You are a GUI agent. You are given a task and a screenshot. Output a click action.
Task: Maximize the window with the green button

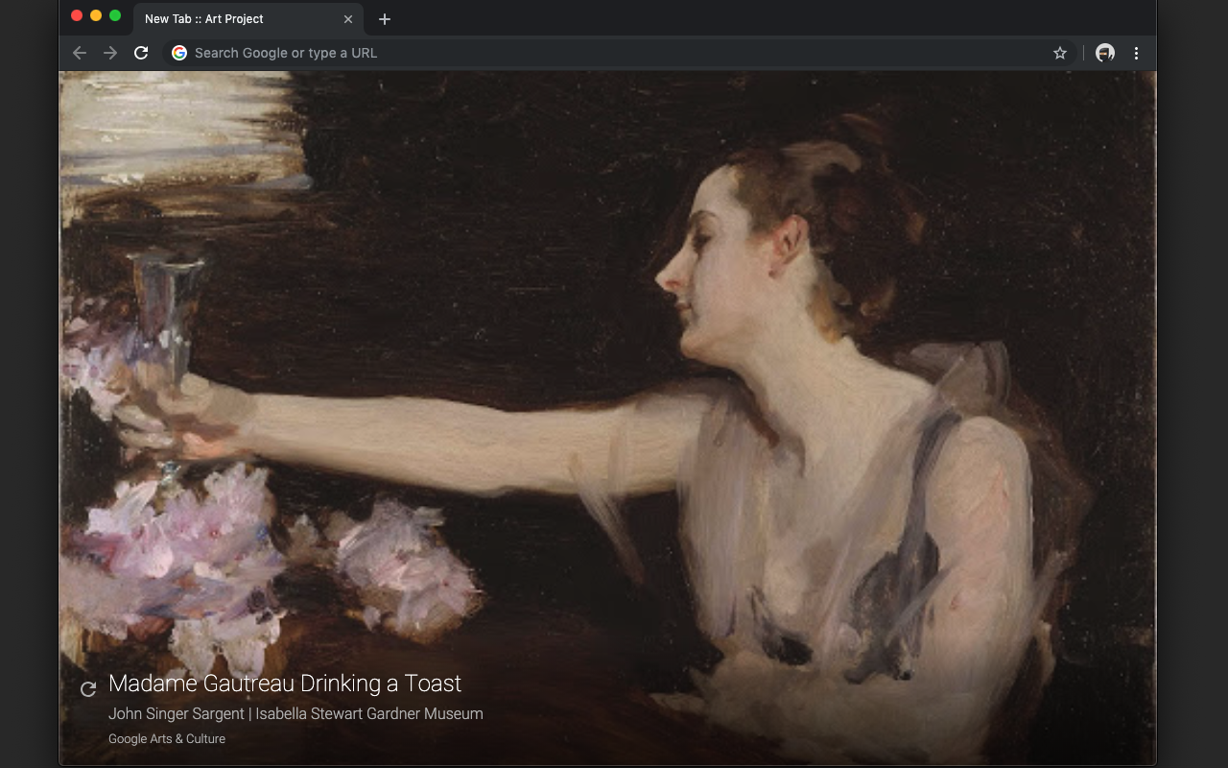[115, 15]
